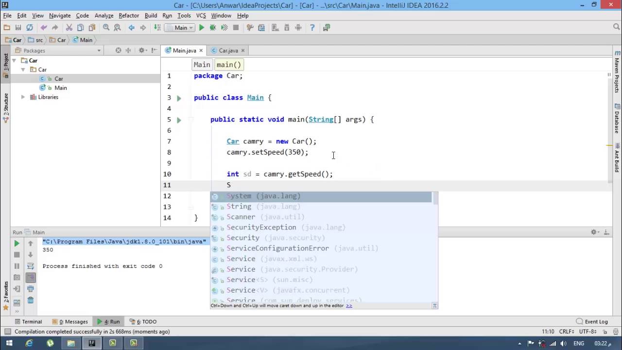The height and width of the screenshot is (350, 622).
Task: Toggle soft-wrap in the Run console
Action: coord(31,266)
